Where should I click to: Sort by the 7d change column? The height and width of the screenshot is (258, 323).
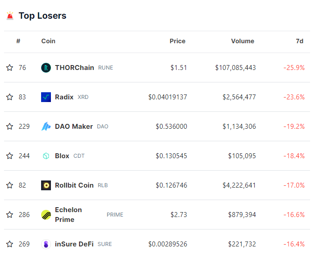[299, 41]
